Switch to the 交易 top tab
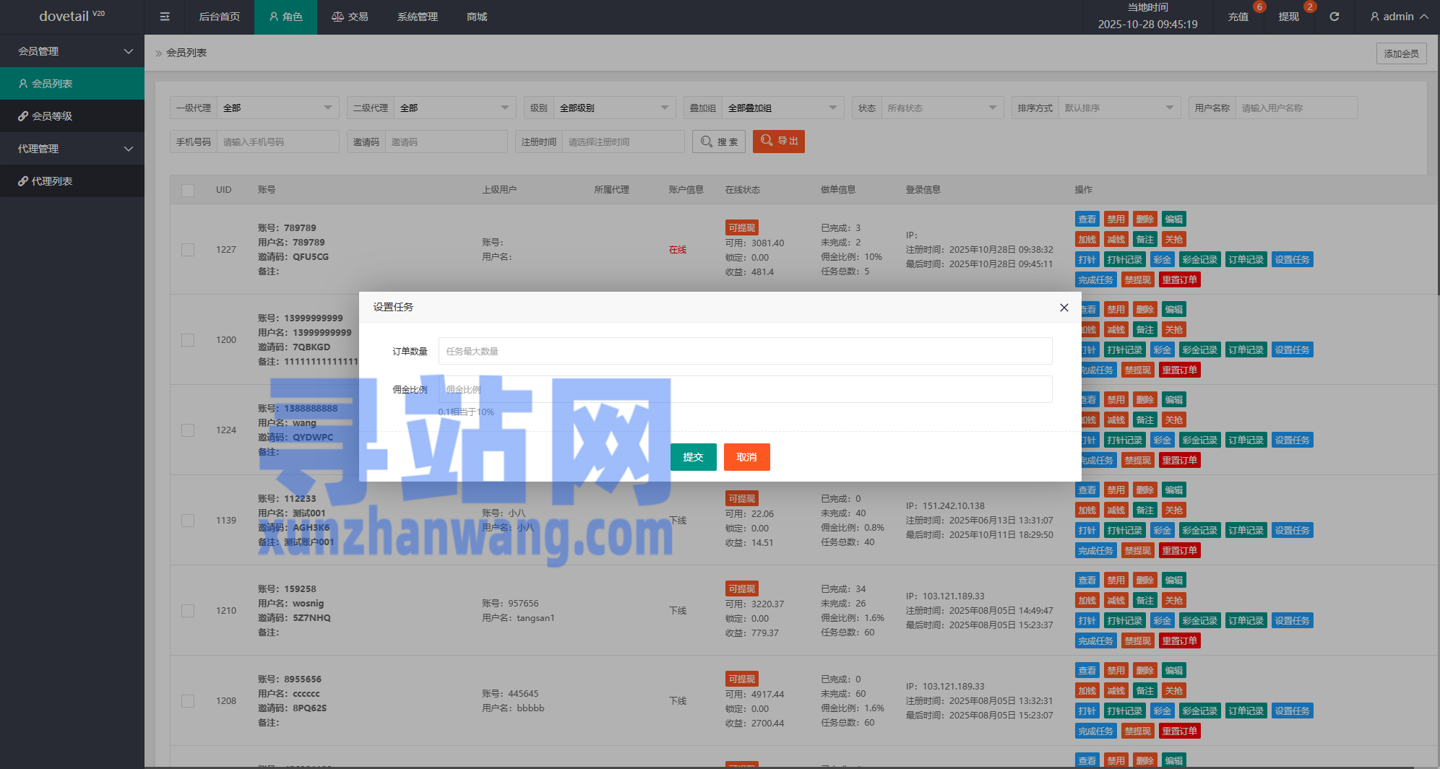The image size is (1440, 769). [350, 17]
